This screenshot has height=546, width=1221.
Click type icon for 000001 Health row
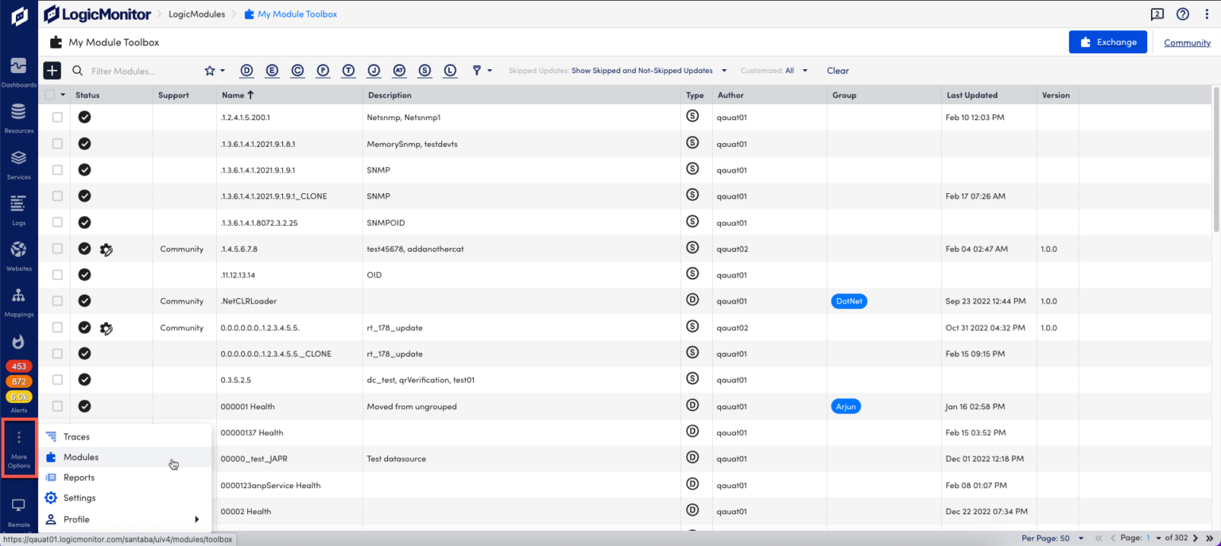point(692,405)
